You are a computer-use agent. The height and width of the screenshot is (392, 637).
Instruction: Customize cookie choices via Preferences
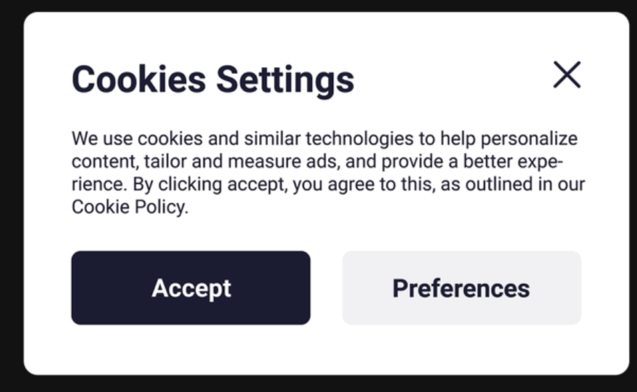tap(461, 288)
